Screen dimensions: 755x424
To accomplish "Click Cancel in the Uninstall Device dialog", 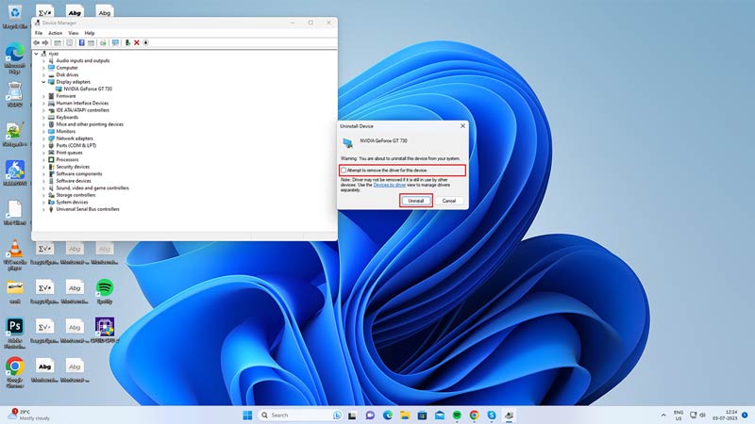I will (x=449, y=201).
